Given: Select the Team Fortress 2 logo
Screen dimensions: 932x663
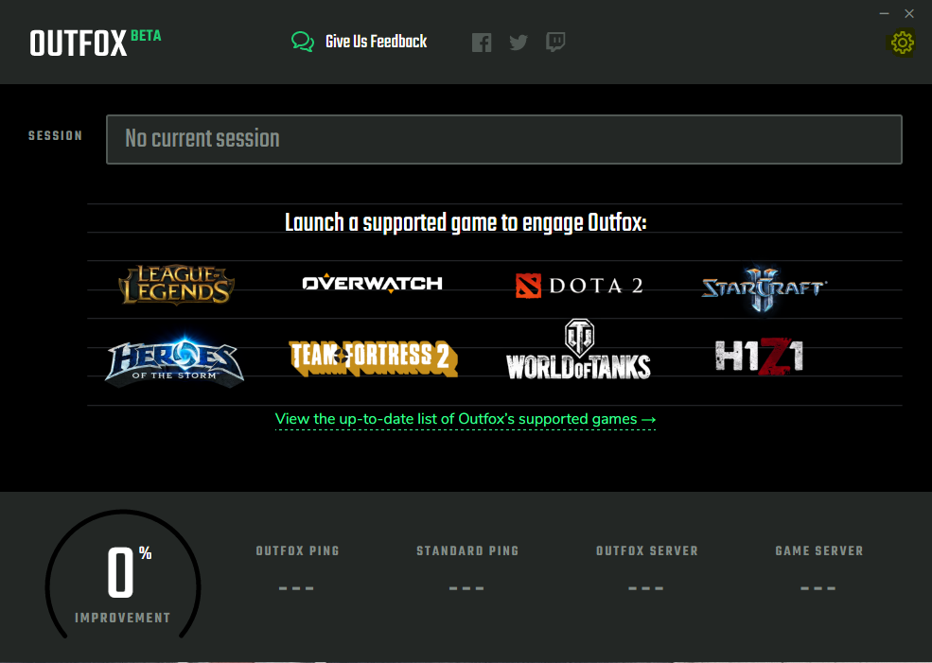Looking at the screenshot, I should [374, 358].
